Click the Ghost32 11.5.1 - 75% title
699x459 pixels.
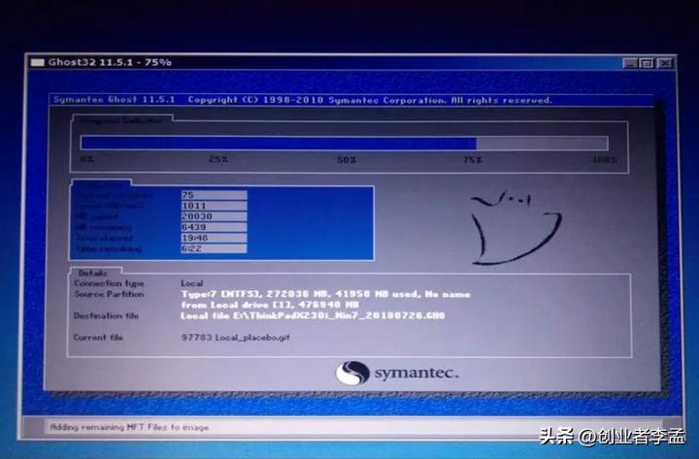pos(110,62)
